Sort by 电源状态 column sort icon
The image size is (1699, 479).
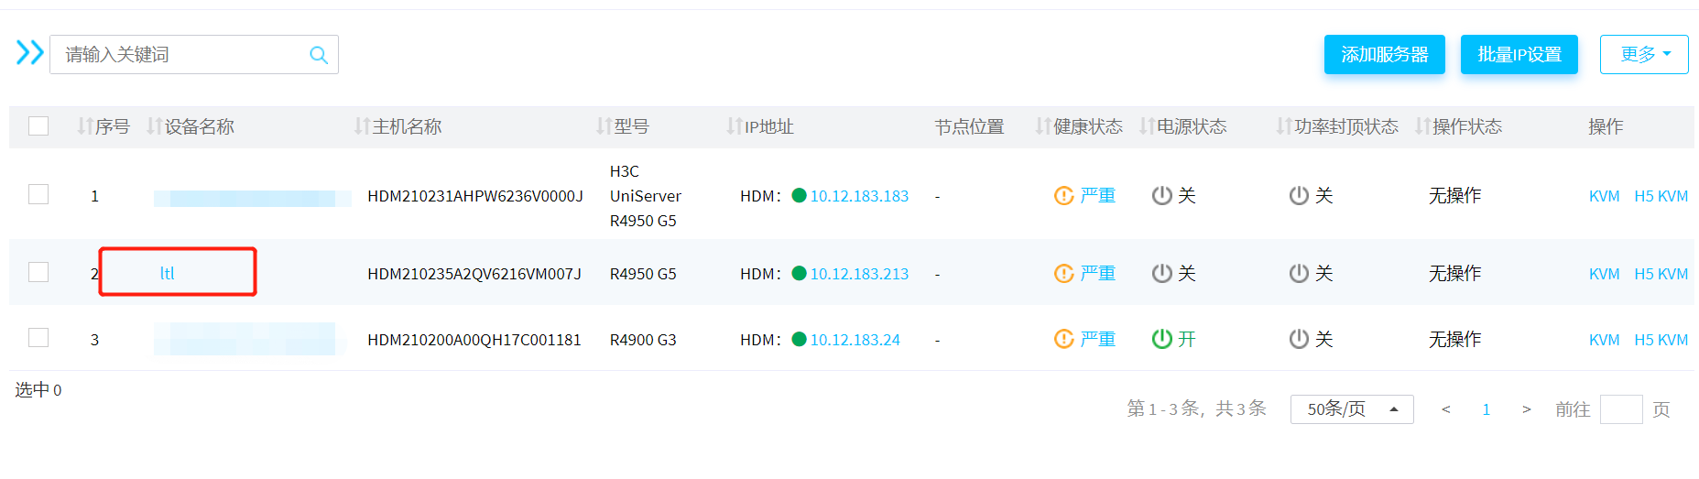click(1146, 126)
